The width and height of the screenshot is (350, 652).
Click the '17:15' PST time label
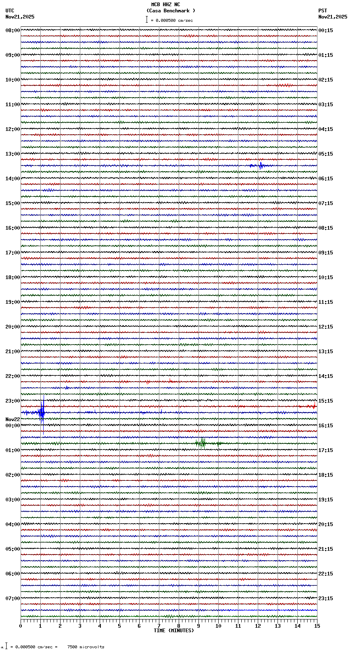[x=326, y=450]
